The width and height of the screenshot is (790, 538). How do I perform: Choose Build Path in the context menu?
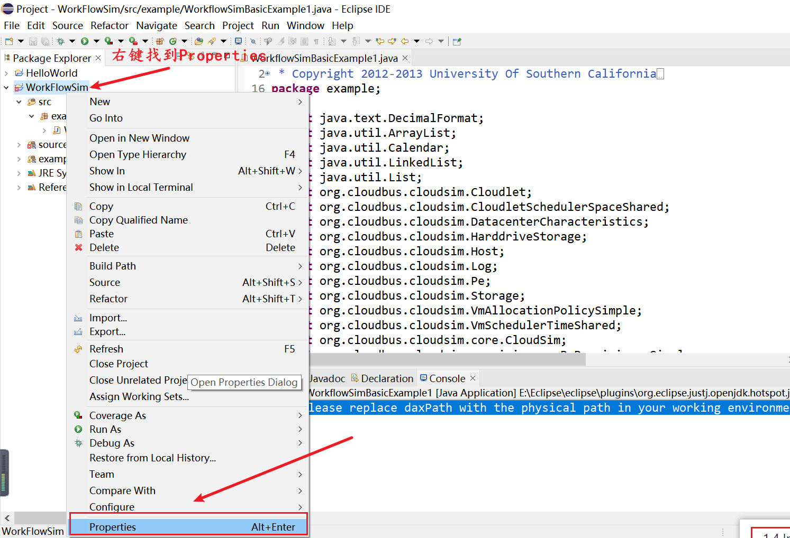tap(188, 266)
